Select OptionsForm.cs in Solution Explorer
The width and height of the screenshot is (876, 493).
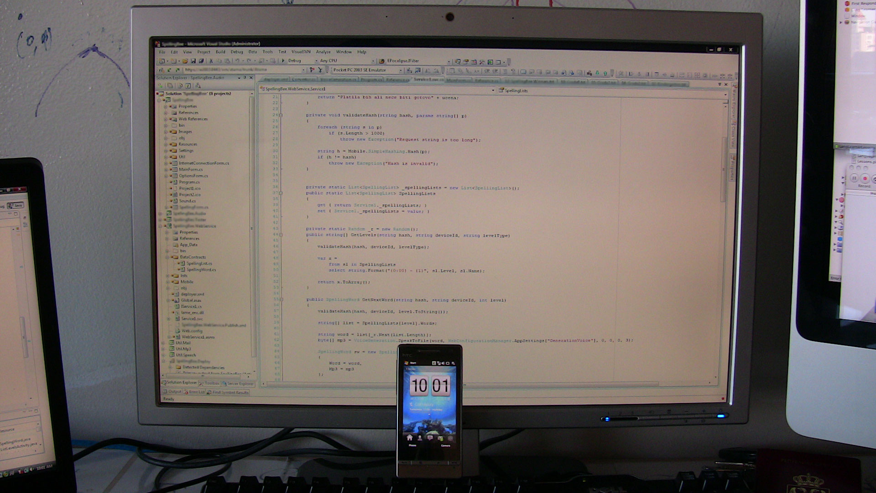click(193, 176)
